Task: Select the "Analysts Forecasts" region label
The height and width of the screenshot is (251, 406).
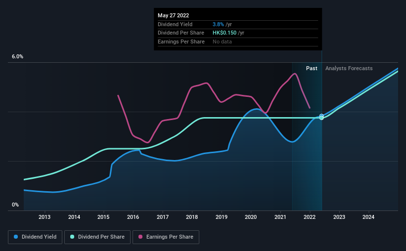Action: (349, 69)
